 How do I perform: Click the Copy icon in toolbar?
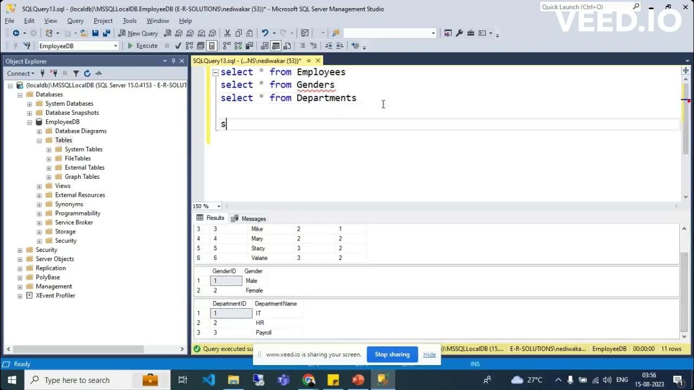tap(239, 33)
